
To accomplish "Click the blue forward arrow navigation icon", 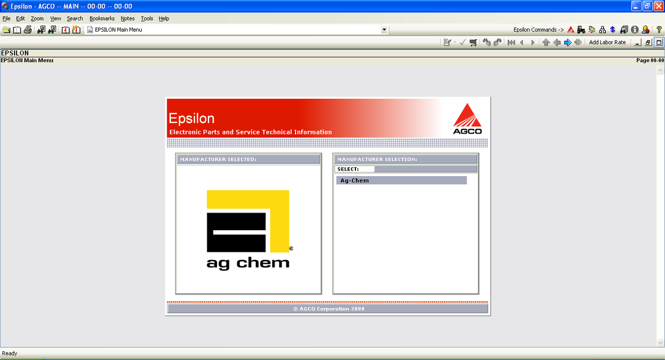I will (567, 43).
